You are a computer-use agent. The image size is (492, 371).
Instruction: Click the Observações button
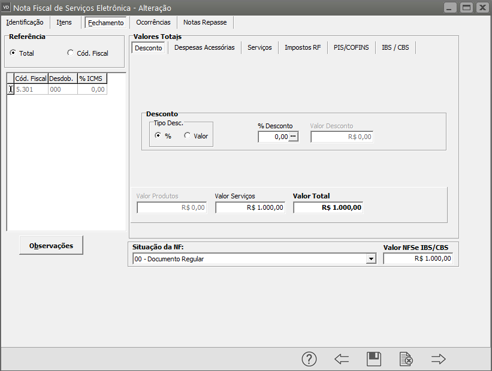click(51, 245)
